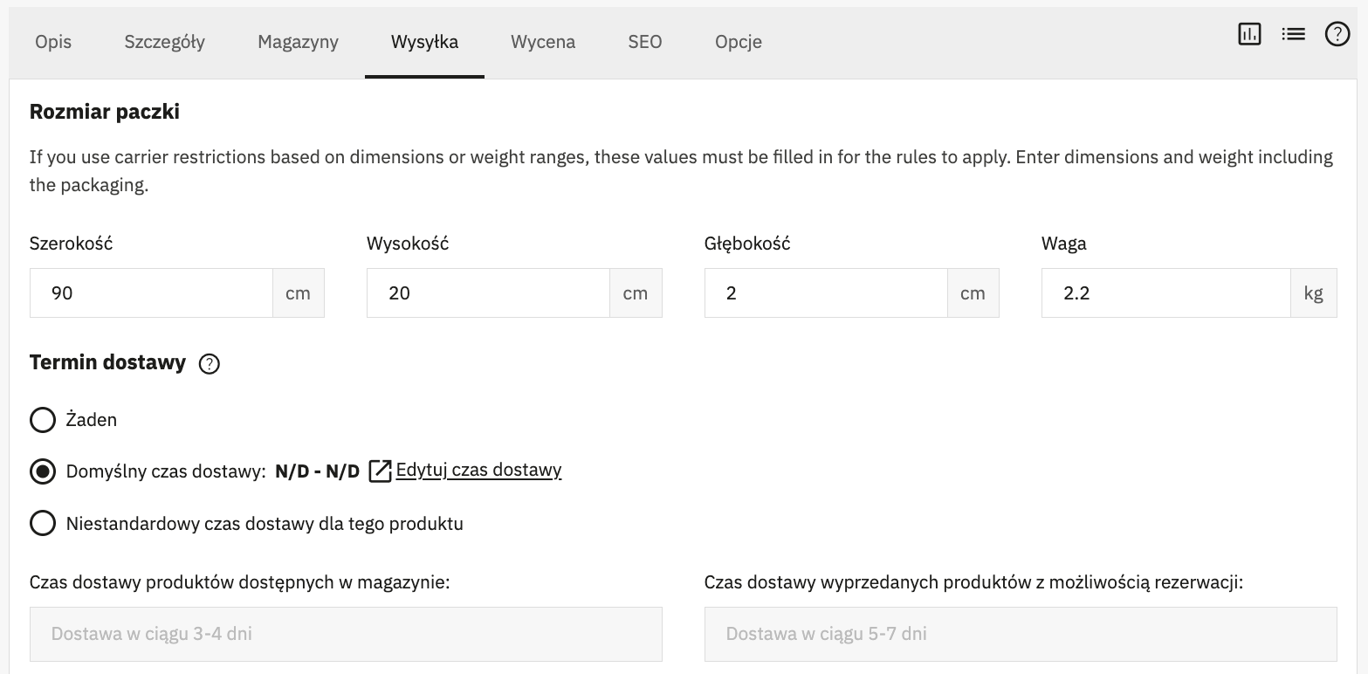
Task: Click the cm unit label beside Wysokość
Action: click(x=636, y=293)
